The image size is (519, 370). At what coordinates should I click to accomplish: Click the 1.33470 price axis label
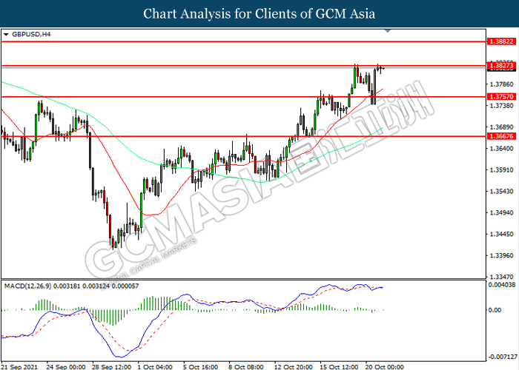501,277
